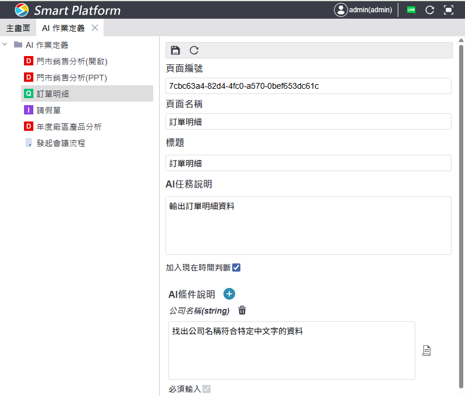This screenshot has width=465, height=396.
Task: Delete the 公司名稱 condition with trash icon
Action: (x=242, y=310)
